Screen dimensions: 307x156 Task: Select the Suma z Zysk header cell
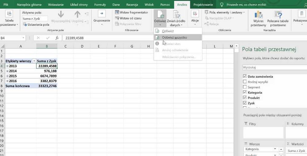[47, 61]
